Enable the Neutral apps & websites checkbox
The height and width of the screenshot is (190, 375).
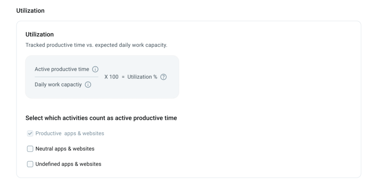pyautogui.click(x=30, y=149)
